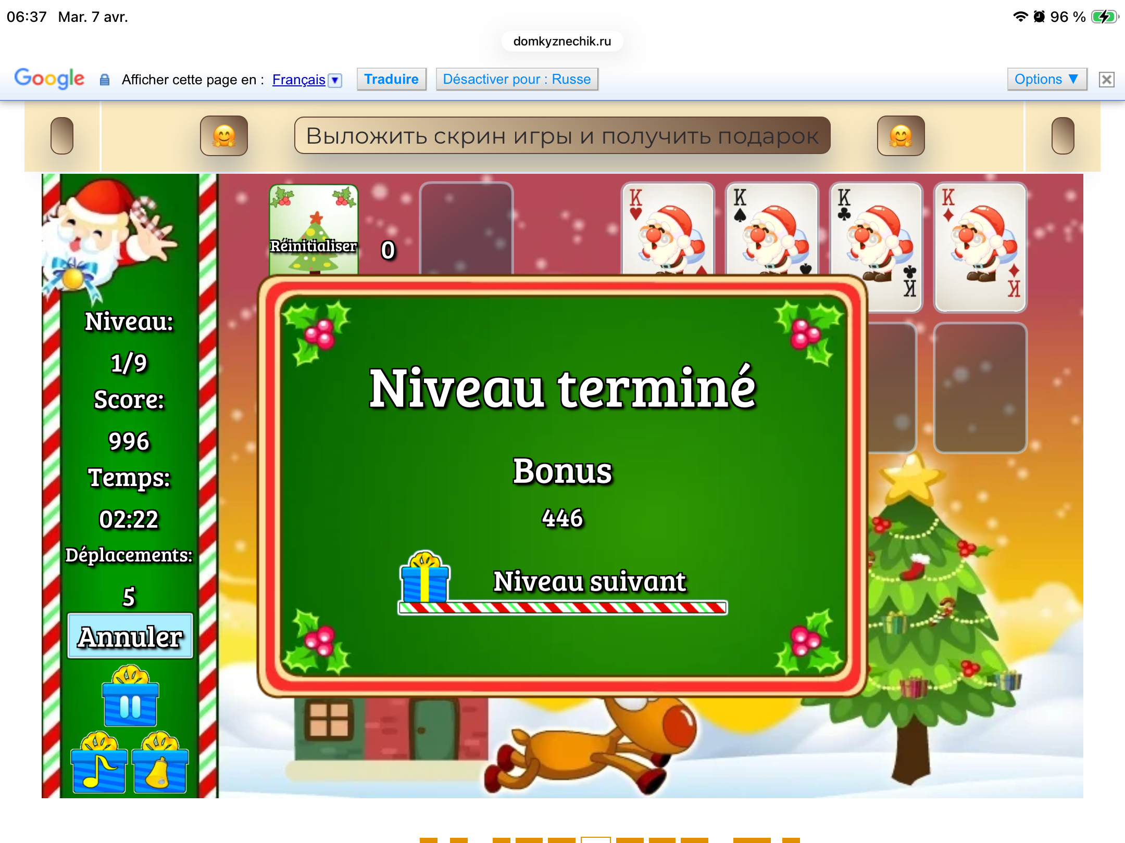This screenshot has width=1125, height=843.
Task: Tap the domkyznechik.ru address bar
Action: coord(562,42)
